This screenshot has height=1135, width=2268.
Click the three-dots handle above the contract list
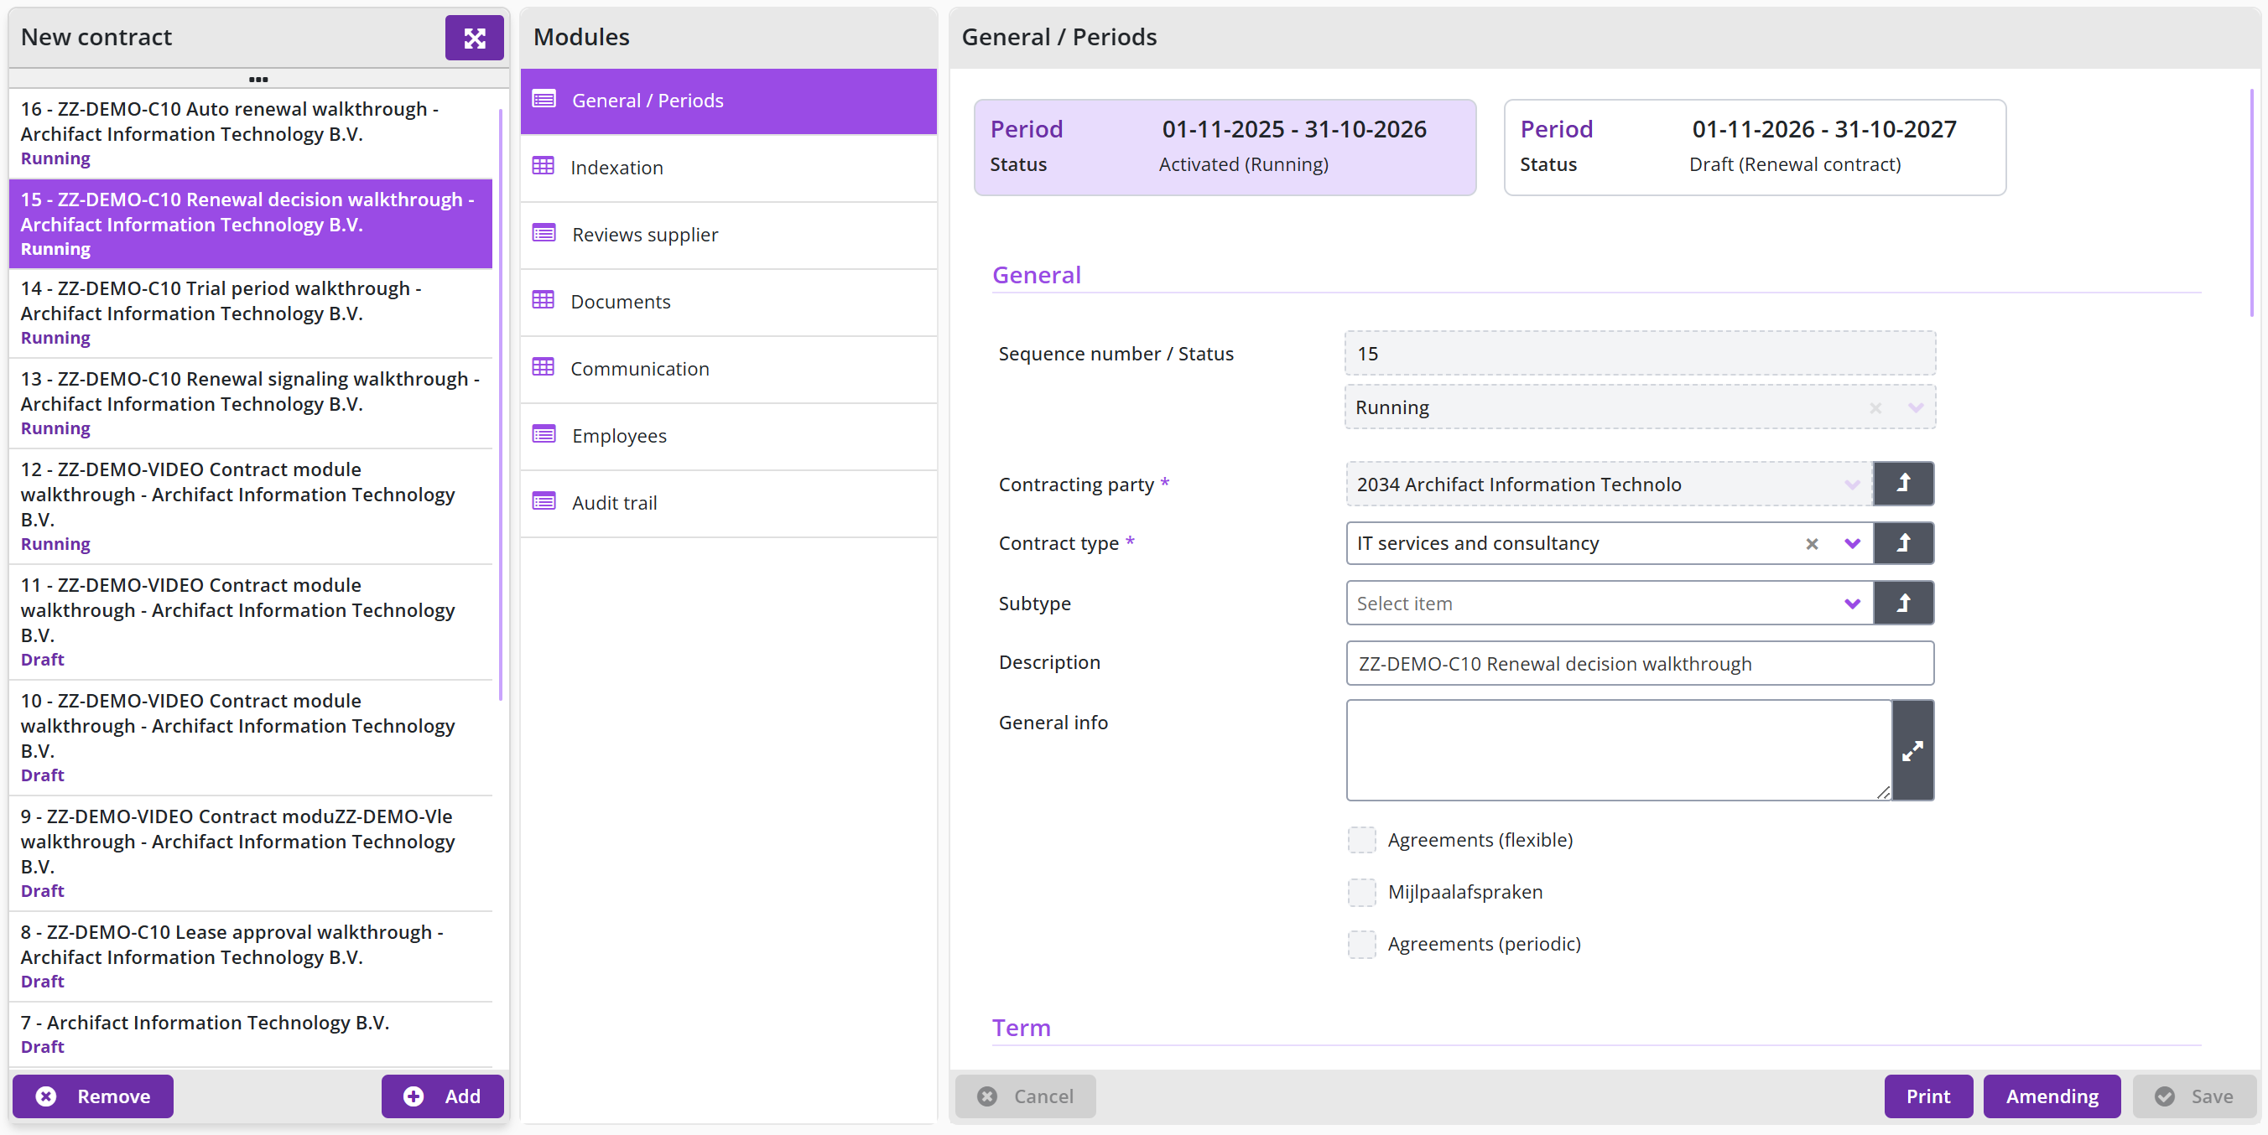click(x=258, y=79)
